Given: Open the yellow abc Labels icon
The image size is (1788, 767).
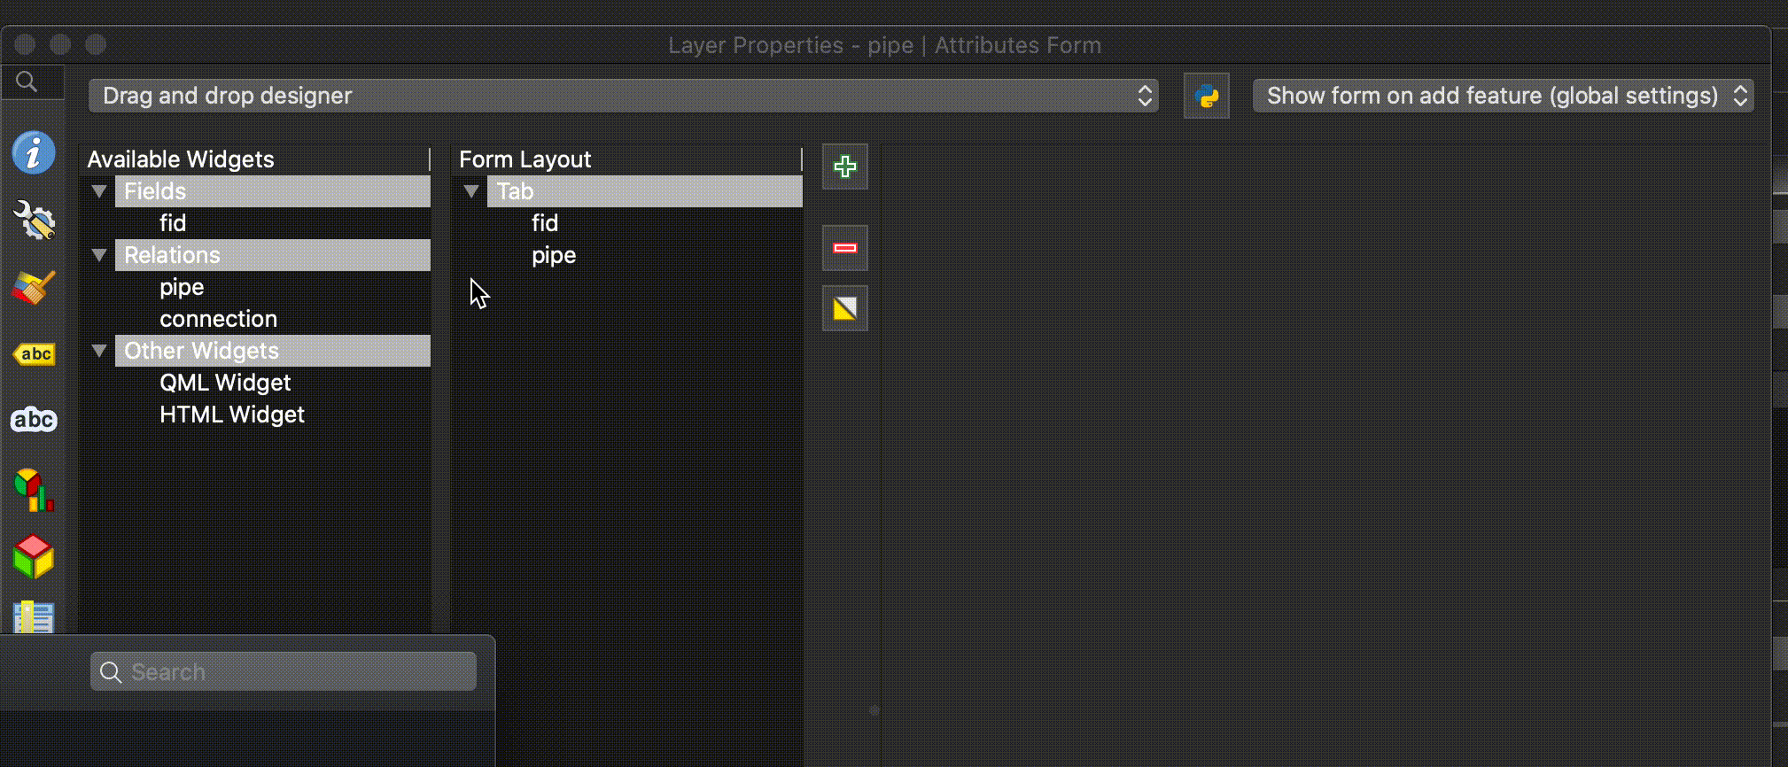Looking at the screenshot, I should pyautogui.click(x=34, y=354).
